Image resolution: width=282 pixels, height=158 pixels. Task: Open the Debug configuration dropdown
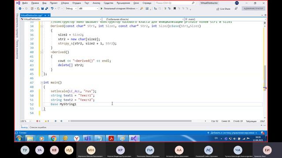tap(71, 8)
